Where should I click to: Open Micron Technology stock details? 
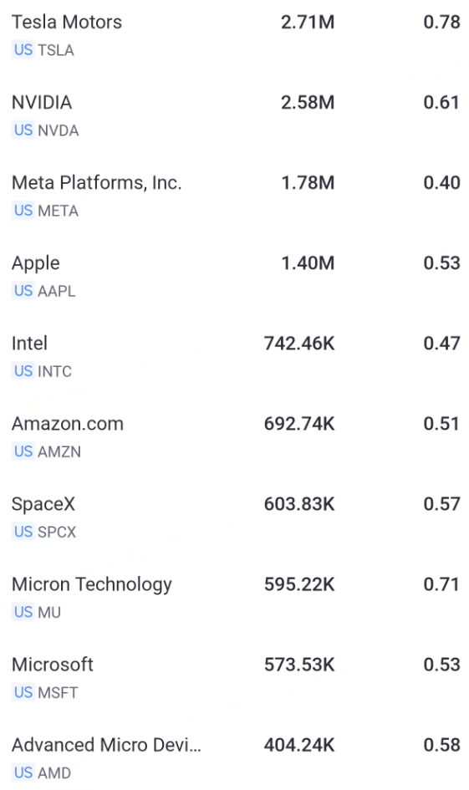click(234, 598)
